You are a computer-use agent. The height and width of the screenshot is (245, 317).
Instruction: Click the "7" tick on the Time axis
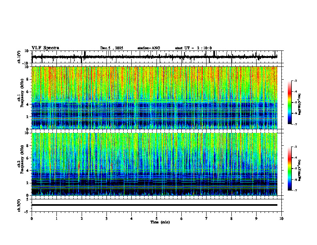pos(207,219)
